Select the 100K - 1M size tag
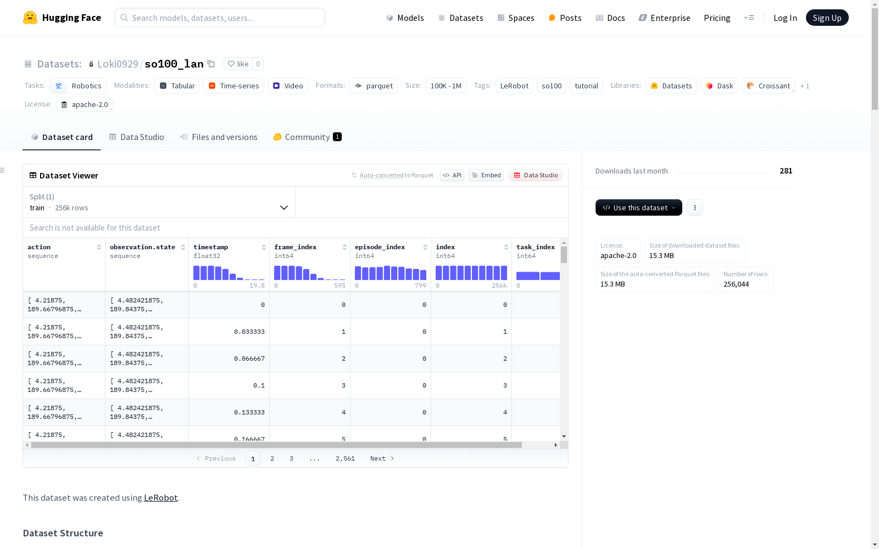 446,86
